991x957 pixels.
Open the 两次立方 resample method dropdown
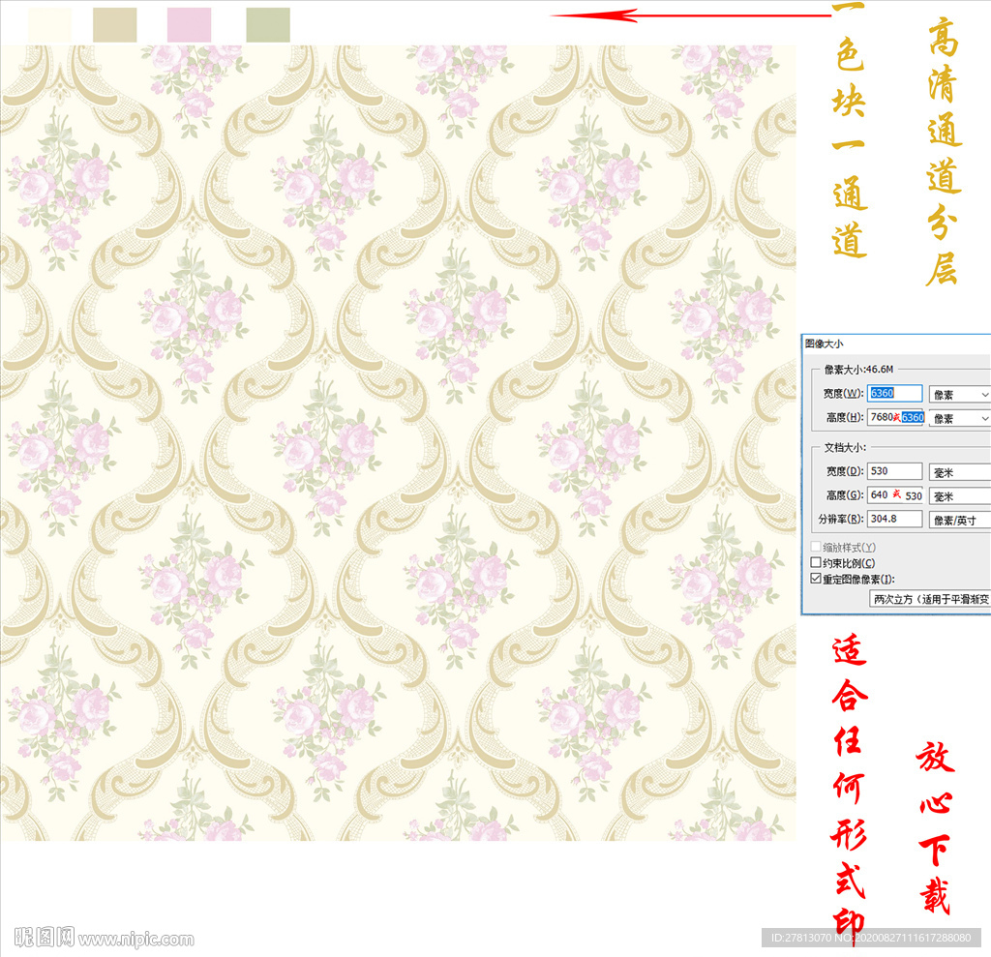coord(930,599)
